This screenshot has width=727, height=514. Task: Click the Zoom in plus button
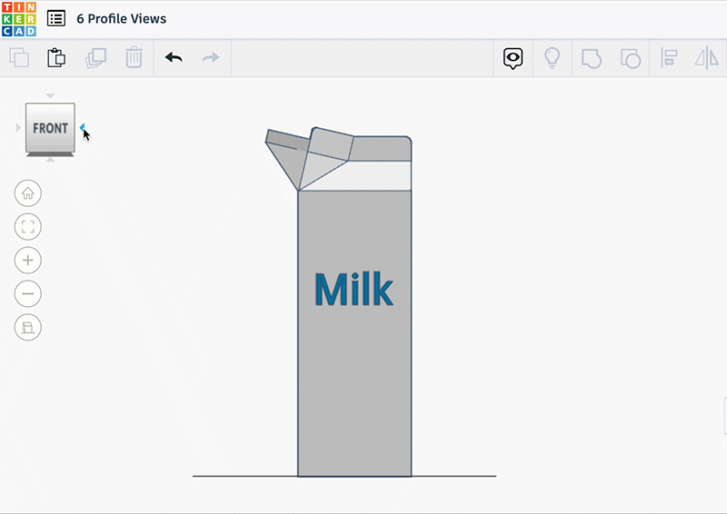pos(28,260)
